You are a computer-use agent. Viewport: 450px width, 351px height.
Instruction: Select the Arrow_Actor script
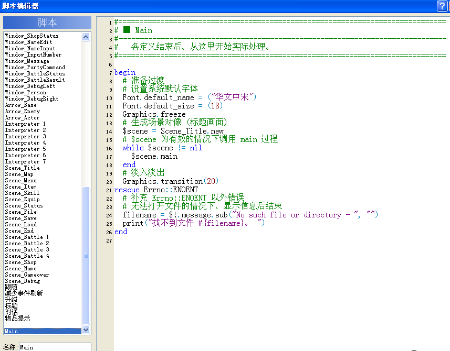click(22, 118)
